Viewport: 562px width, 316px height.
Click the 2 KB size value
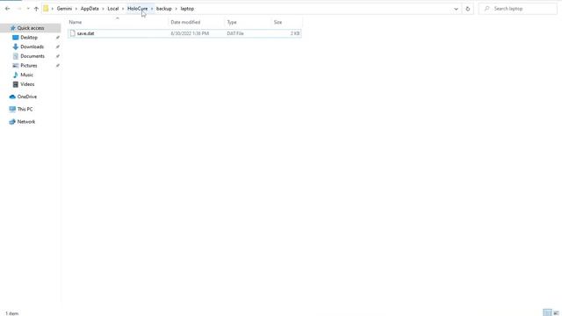click(295, 33)
